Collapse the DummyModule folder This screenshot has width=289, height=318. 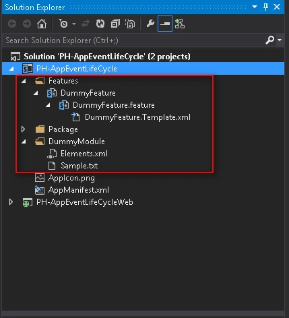[x=24, y=141]
